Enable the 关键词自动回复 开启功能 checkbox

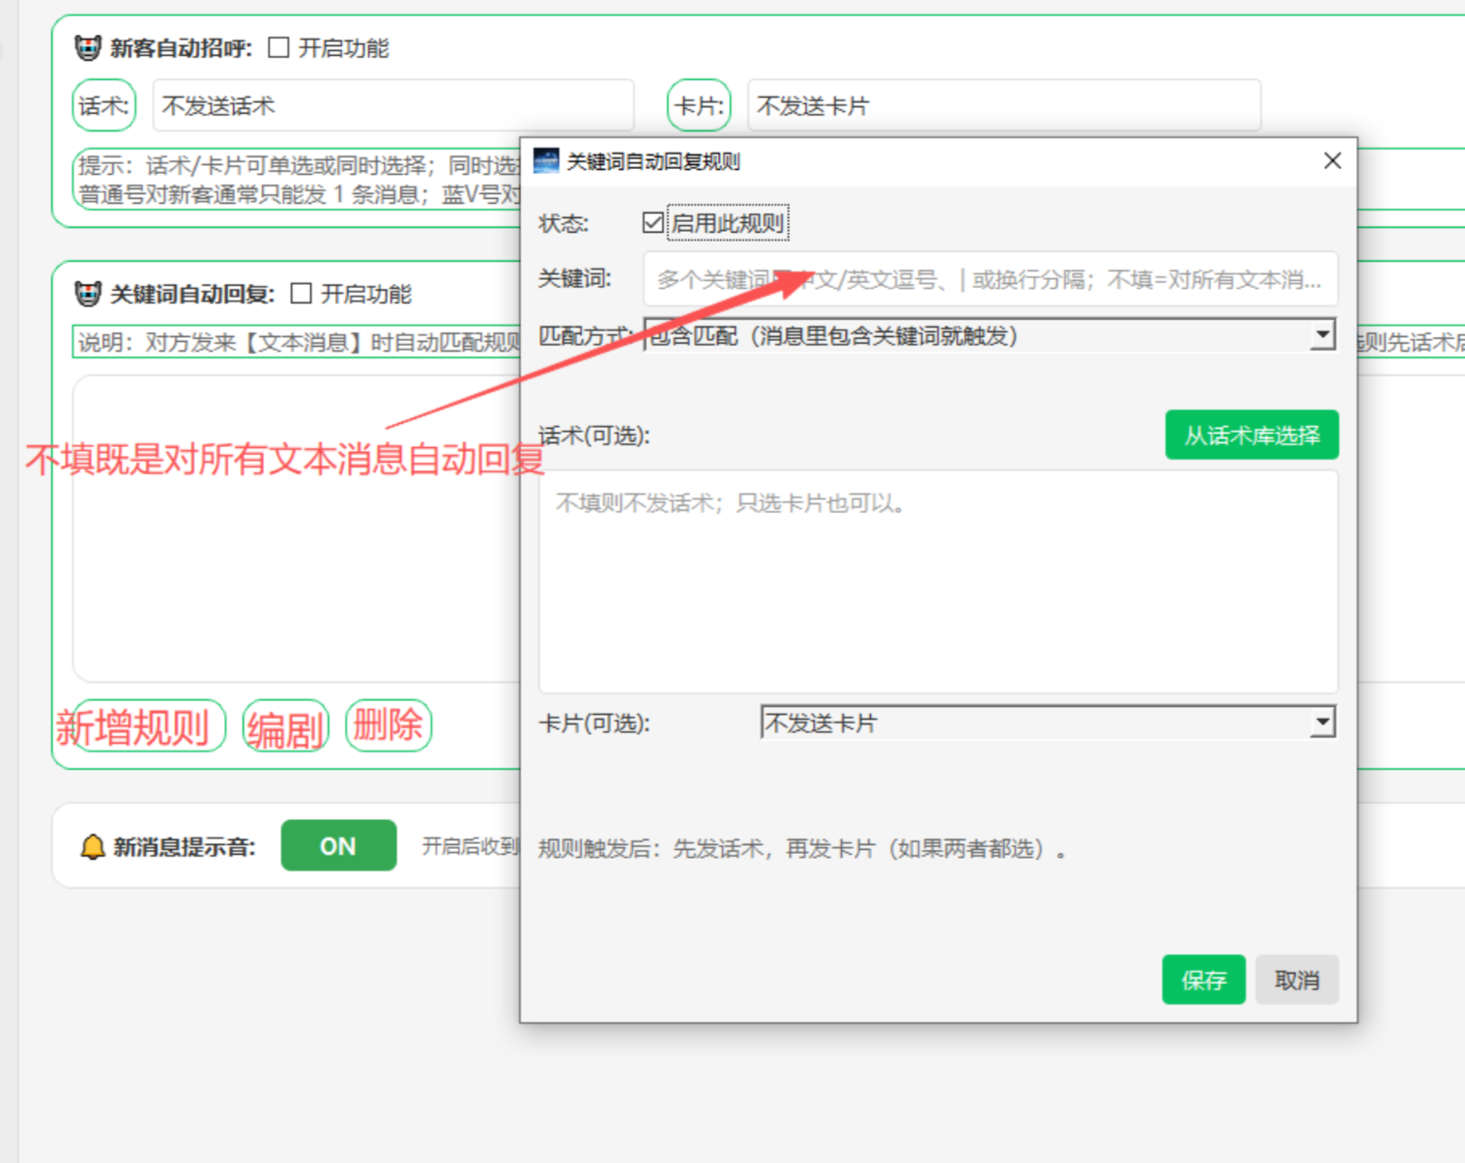pyautogui.click(x=302, y=294)
